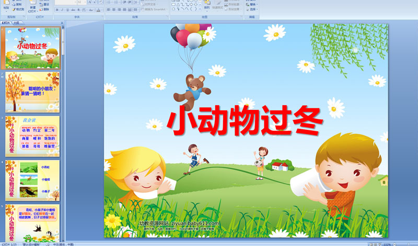This screenshot has height=246, width=418.
Task: Center align text
Action: pyautogui.click(x=114, y=9)
